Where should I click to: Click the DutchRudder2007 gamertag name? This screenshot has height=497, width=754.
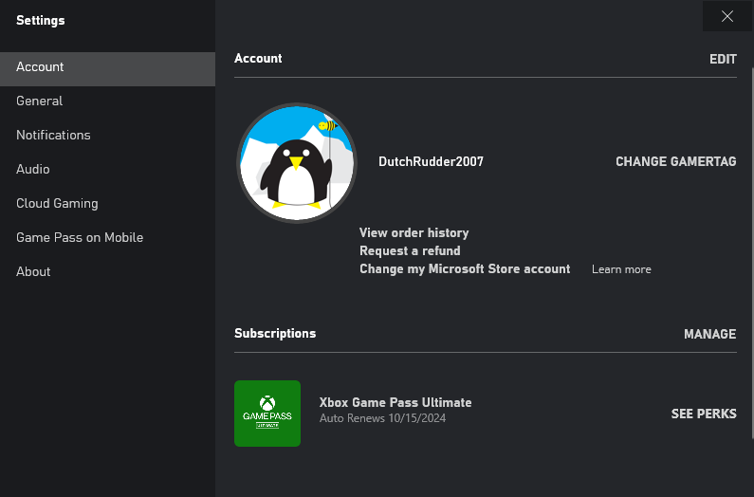(x=431, y=162)
